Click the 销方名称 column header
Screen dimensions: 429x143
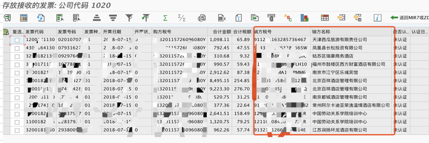coord(351,32)
